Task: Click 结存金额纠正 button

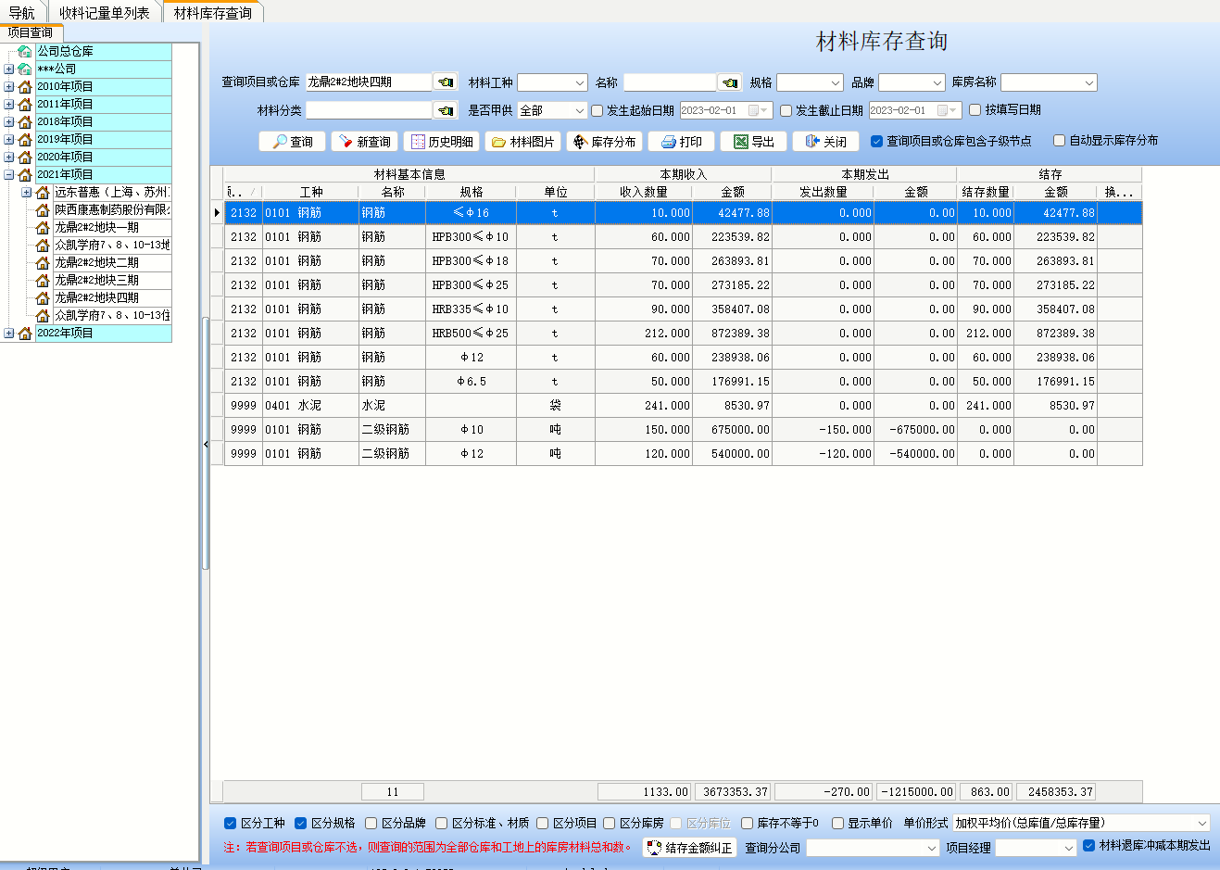Action: [x=689, y=848]
